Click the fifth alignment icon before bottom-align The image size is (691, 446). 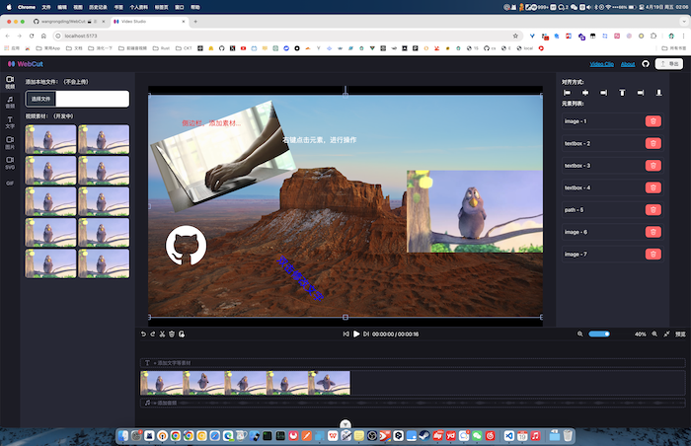[x=641, y=93]
